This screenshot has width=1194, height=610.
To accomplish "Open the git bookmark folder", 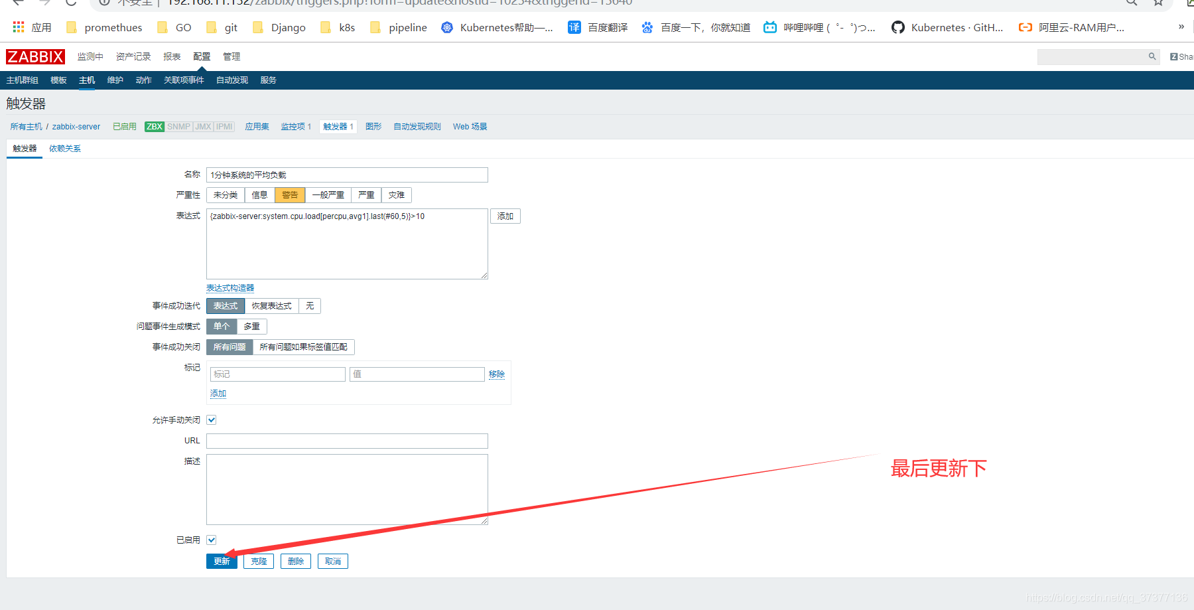I will [x=222, y=27].
